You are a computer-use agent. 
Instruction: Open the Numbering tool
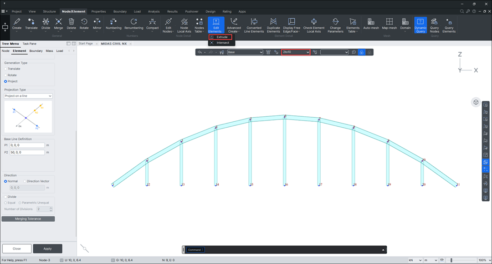point(113,24)
